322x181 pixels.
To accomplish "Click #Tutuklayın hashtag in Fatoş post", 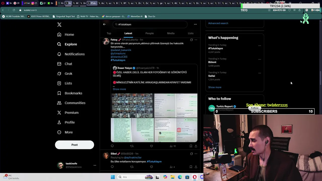I will click(x=118, y=60).
